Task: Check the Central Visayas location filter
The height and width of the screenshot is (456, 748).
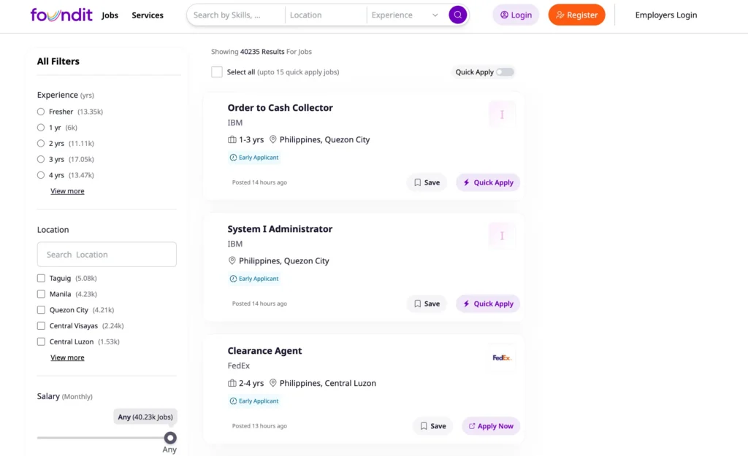Action: [x=41, y=326]
